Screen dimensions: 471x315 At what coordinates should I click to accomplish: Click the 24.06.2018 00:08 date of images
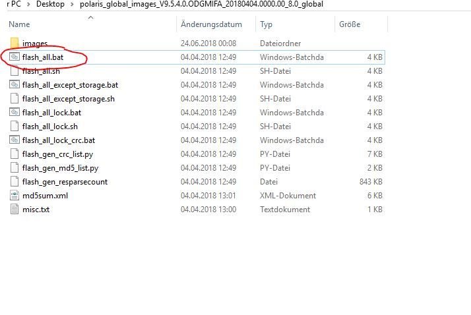(208, 43)
